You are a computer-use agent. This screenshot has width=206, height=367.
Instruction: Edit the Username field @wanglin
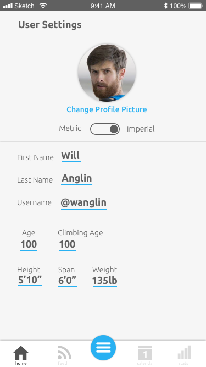[84, 203]
